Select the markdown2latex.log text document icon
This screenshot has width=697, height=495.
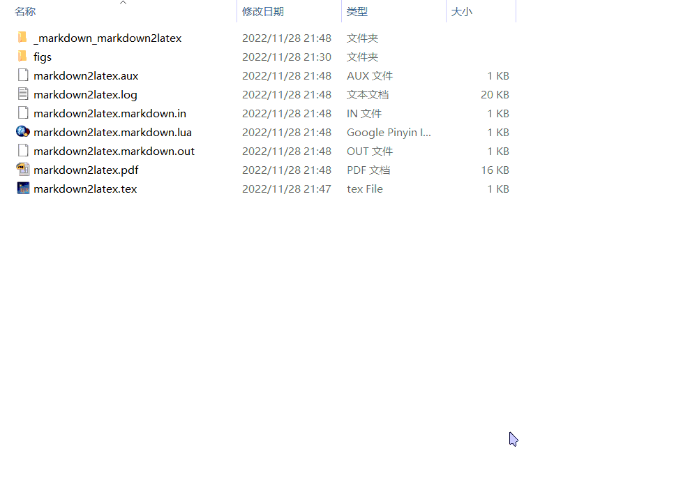(x=22, y=94)
